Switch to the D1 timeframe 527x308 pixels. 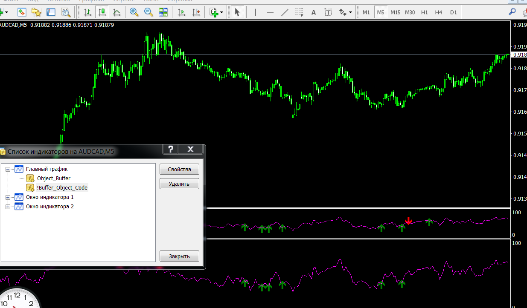pyautogui.click(x=453, y=12)
